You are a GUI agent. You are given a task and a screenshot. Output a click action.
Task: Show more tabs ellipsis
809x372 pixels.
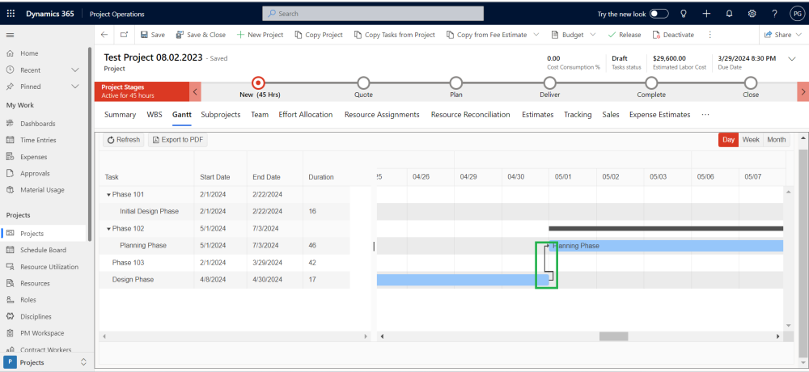pyautogui.click(x=705, y=115)
